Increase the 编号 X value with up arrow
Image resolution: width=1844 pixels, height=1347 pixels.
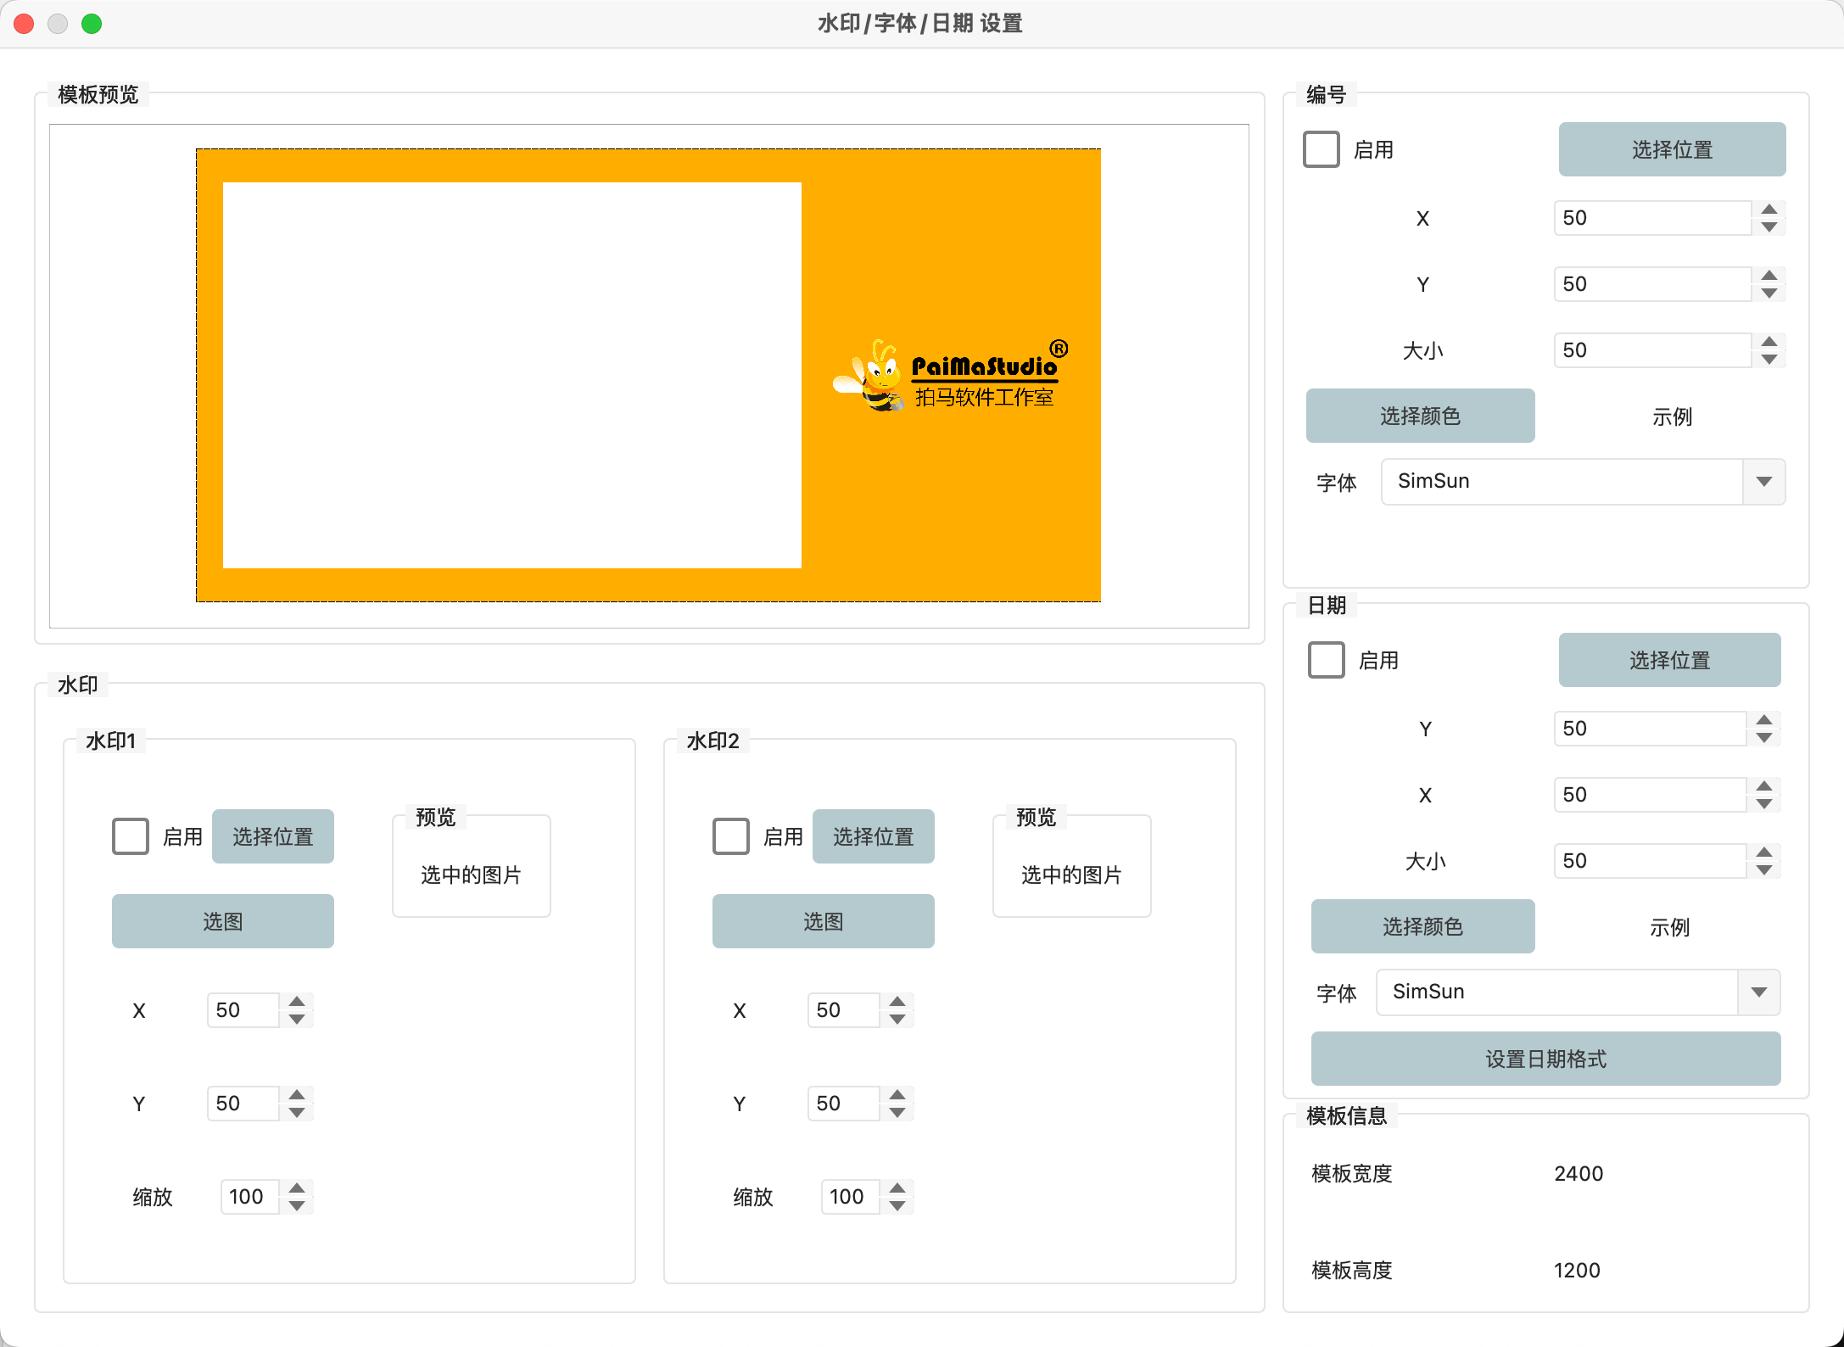tap(1769, 210)
